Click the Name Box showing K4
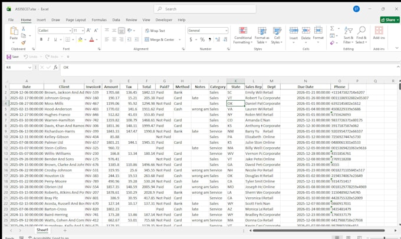Viewport: 401px width, 239px height. pos(16,68)
